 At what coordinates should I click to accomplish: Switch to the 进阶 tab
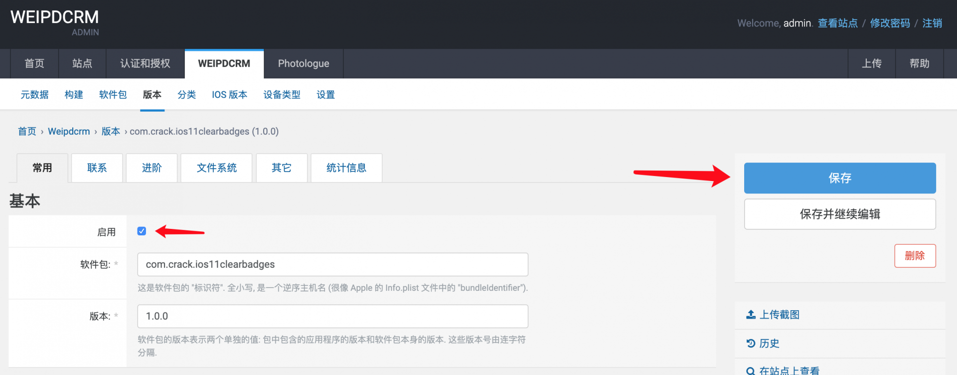[x=152, y=168]
